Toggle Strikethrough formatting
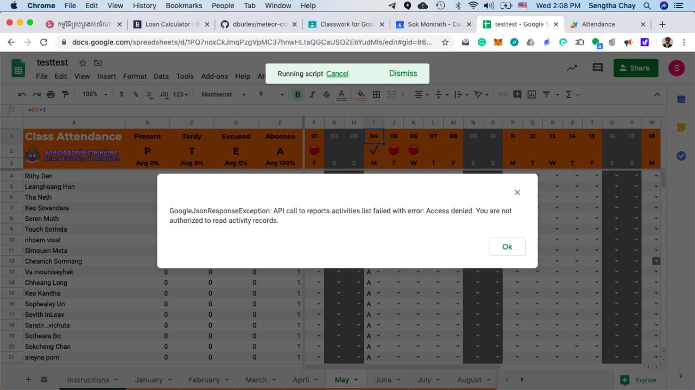 point(326,94)
